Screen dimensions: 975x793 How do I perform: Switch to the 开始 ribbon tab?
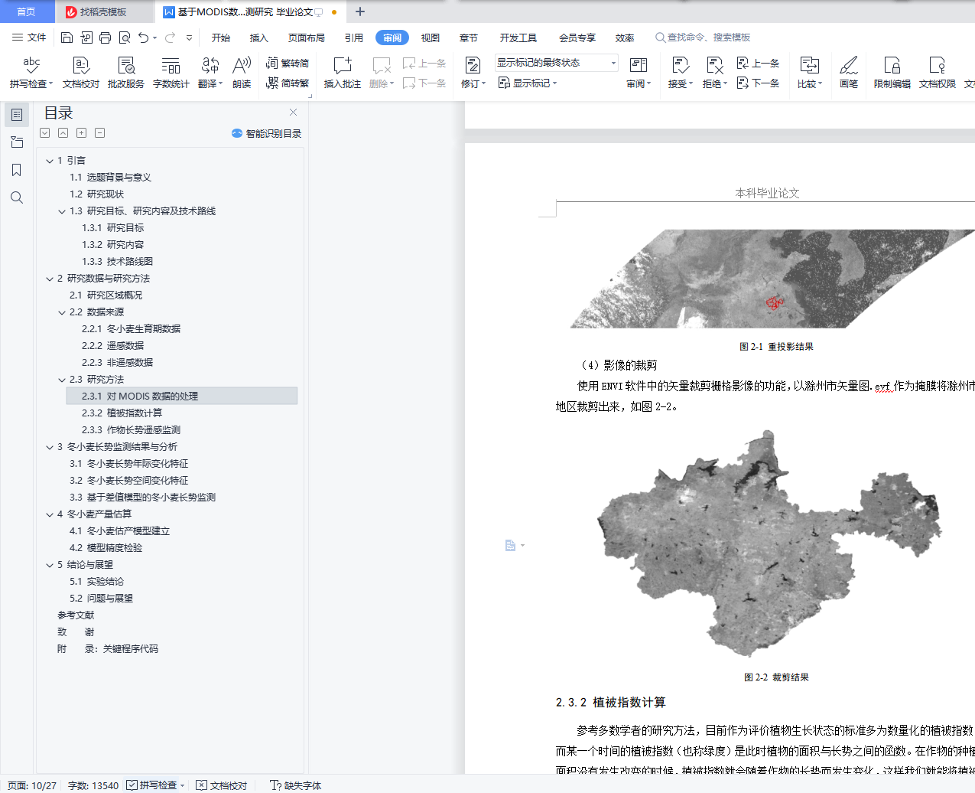point(221,38)
